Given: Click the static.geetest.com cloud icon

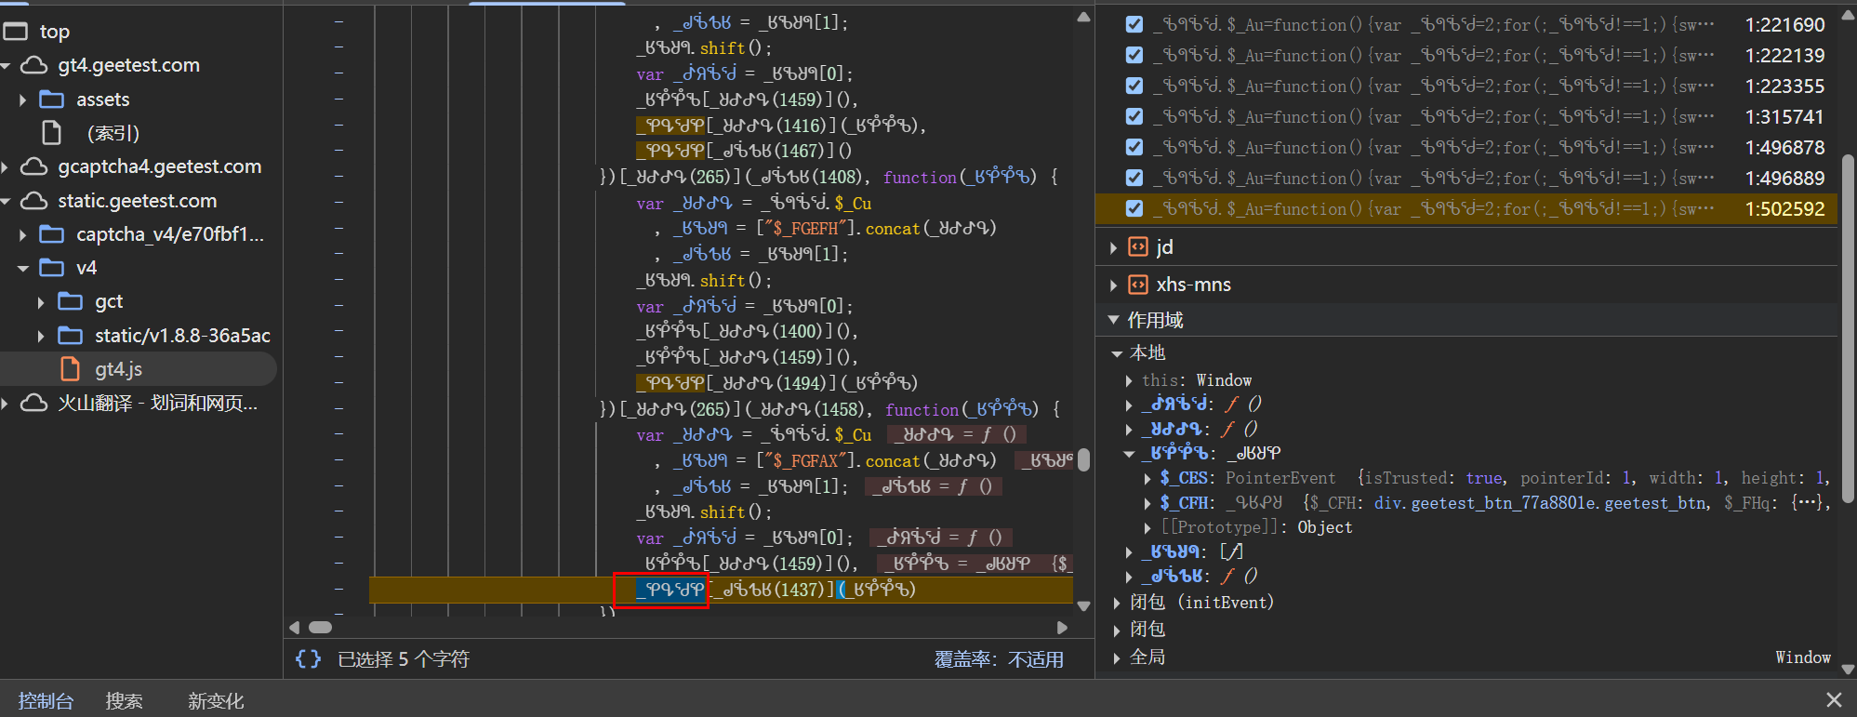Looking at the screenshot, I should point(33,201).
